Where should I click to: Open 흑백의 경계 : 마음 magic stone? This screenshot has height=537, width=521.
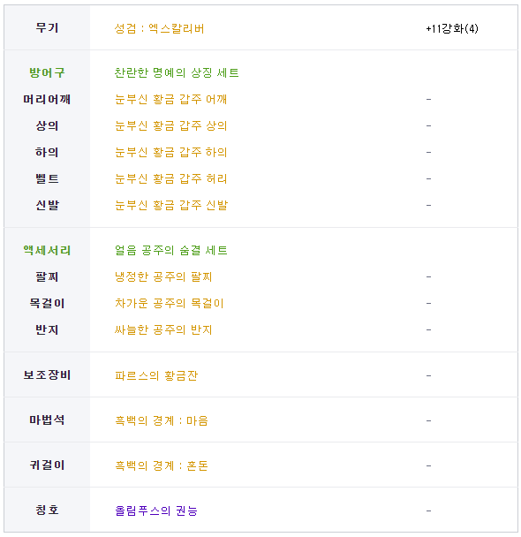(162, 420)
